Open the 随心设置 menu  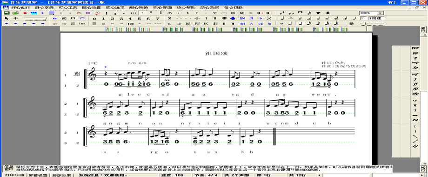(92, 7)
